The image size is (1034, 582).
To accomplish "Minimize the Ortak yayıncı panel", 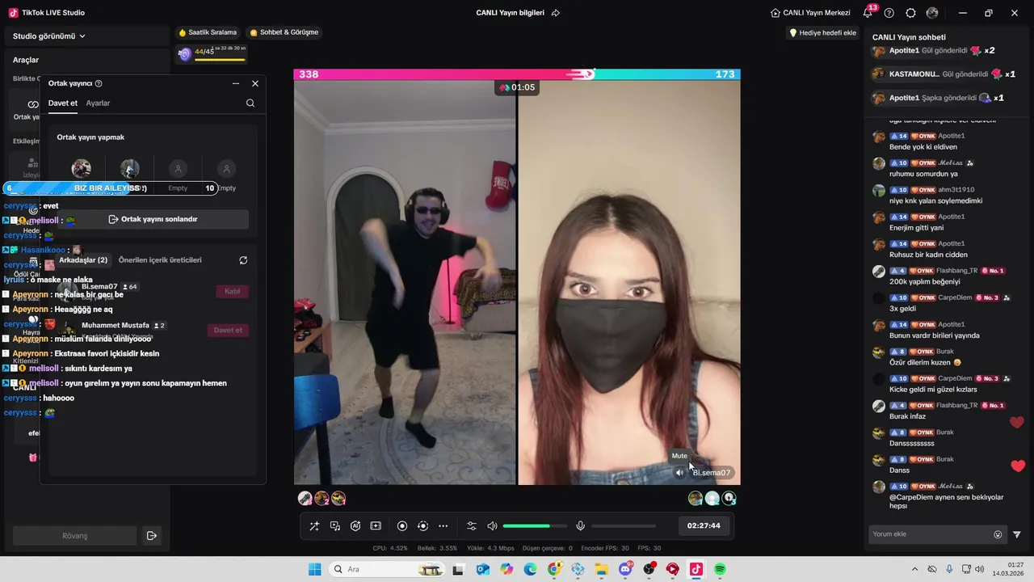I will pos(236,83).
